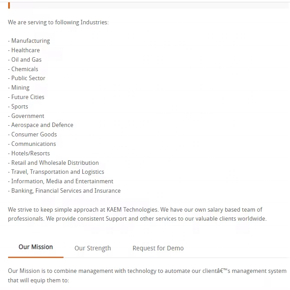Click the Manufacturing industry entry
This screenshot has height=290, width=290.
tap(30, 41)
